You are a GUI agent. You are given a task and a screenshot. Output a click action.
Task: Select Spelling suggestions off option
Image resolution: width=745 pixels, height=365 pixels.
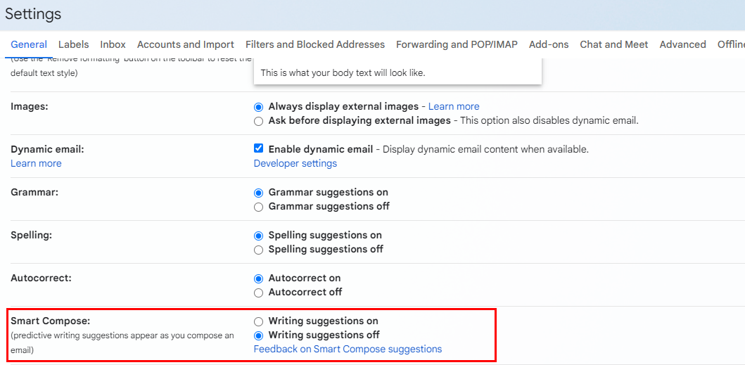pyautogui.click(x=259, y=250)
